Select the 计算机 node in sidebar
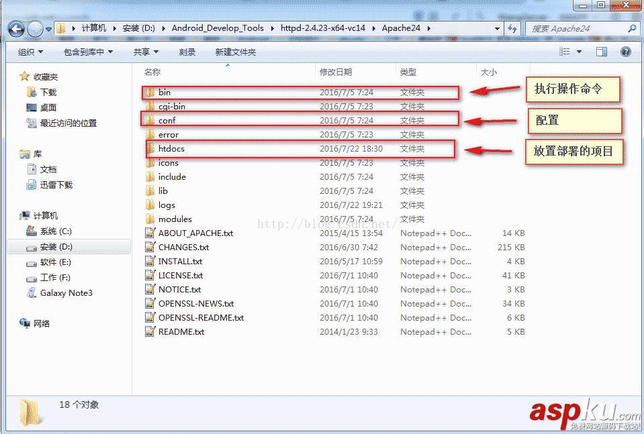Screen dimensions: 644x434 (46, 216)
